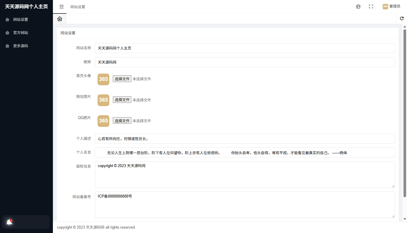Toggle fullscreen mode

coord(371,6)
